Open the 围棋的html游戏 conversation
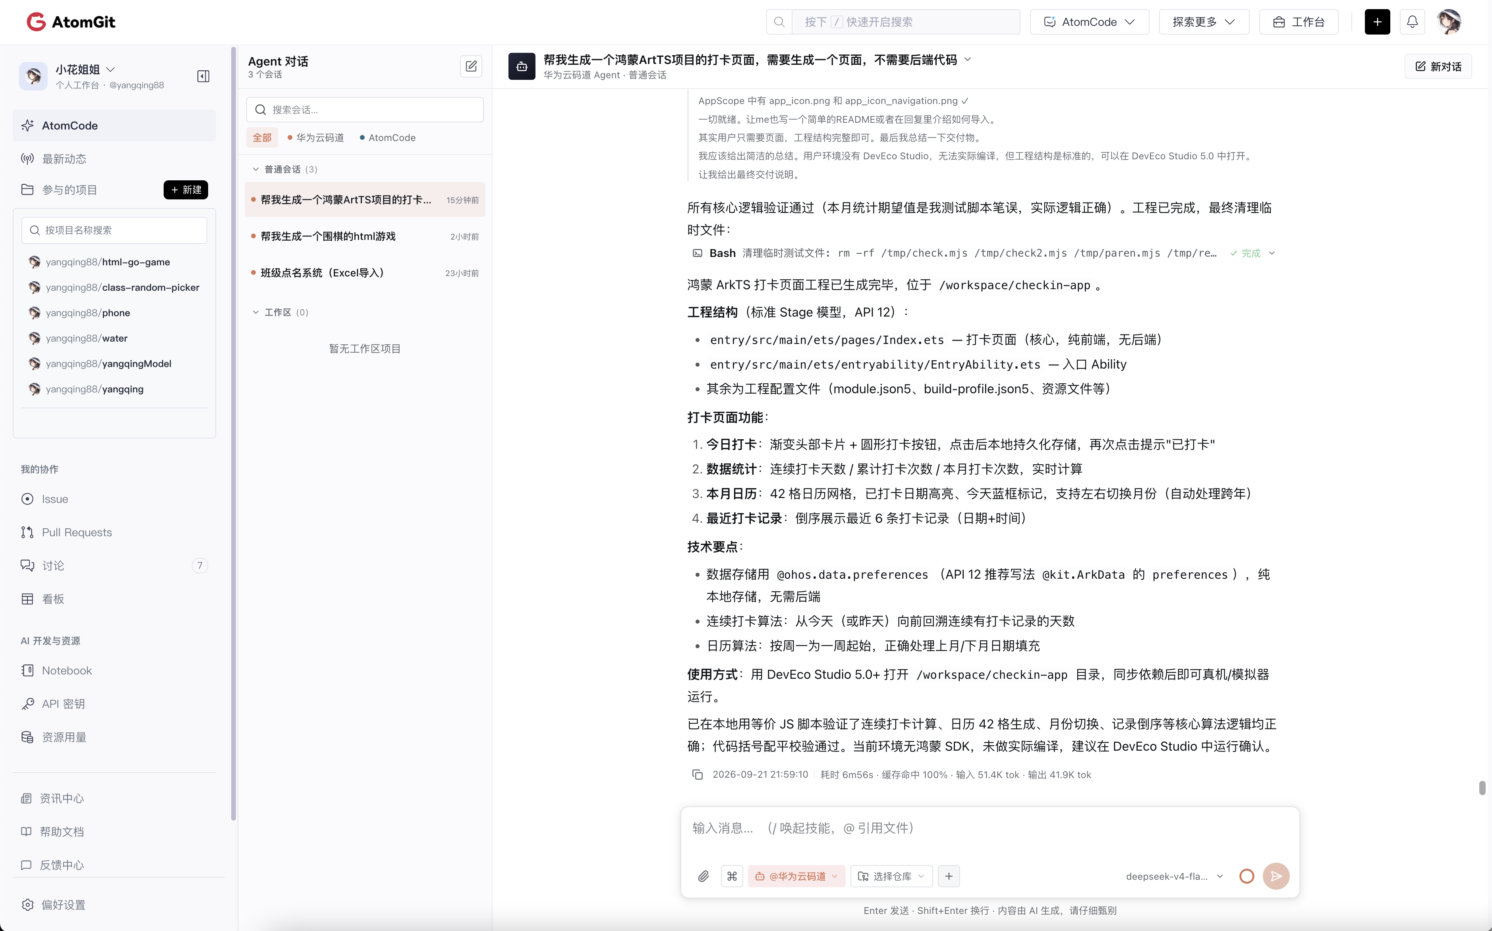 point(365,236)
